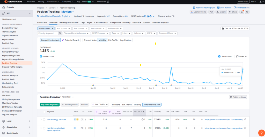The width and height of the screenshot is (265, 137).
Task: Click the Local section pin icon
Action: [x=4, y=121]
